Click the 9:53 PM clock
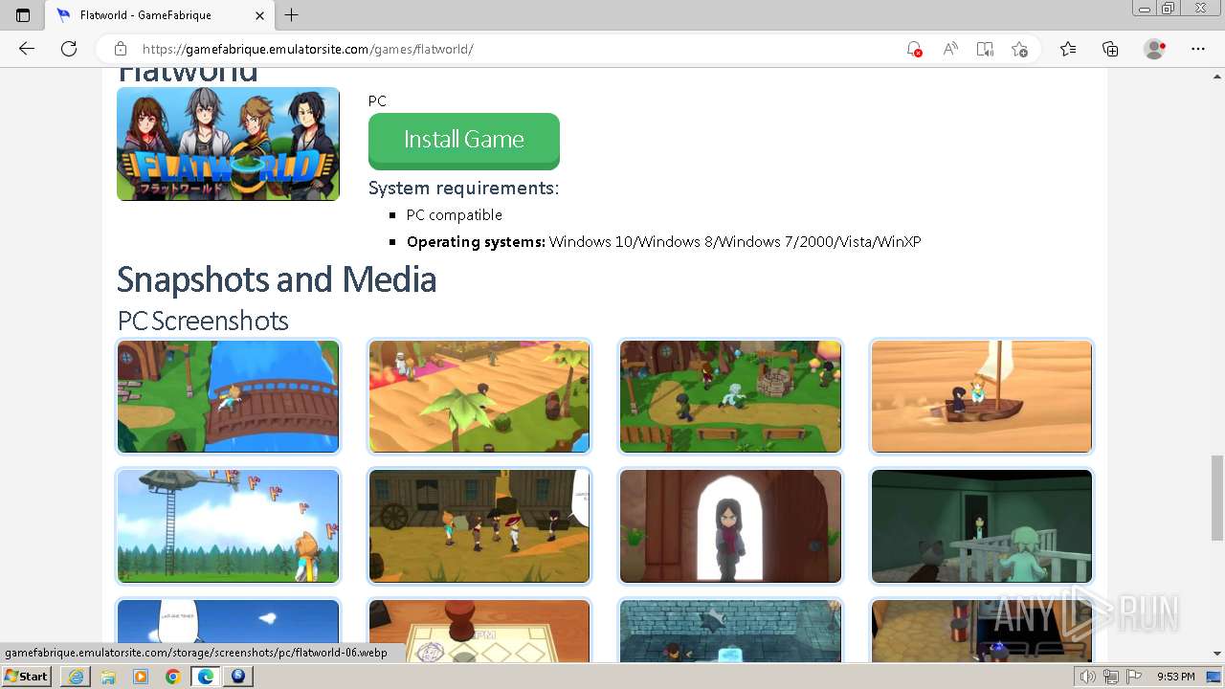This screenshot has width=1225, height=689. click(1176, 677)
